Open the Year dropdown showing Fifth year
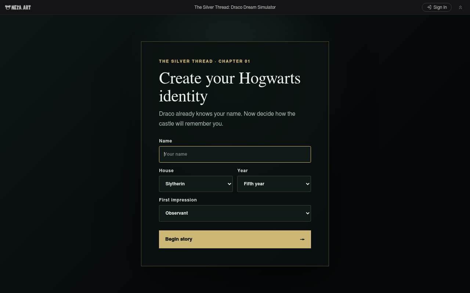Viewport: 470px width, 293px height. (274, 184)
